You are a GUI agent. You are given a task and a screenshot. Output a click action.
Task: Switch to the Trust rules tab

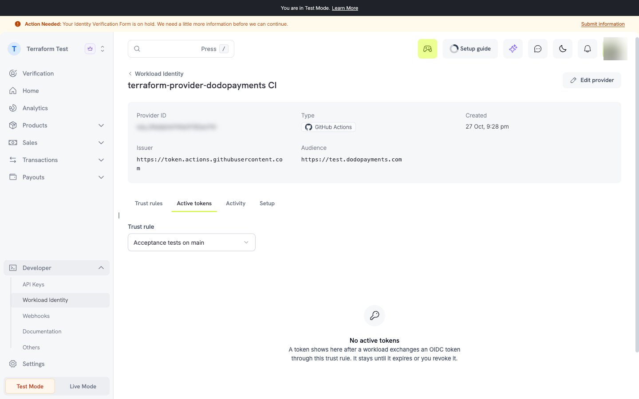coord(149,203)
